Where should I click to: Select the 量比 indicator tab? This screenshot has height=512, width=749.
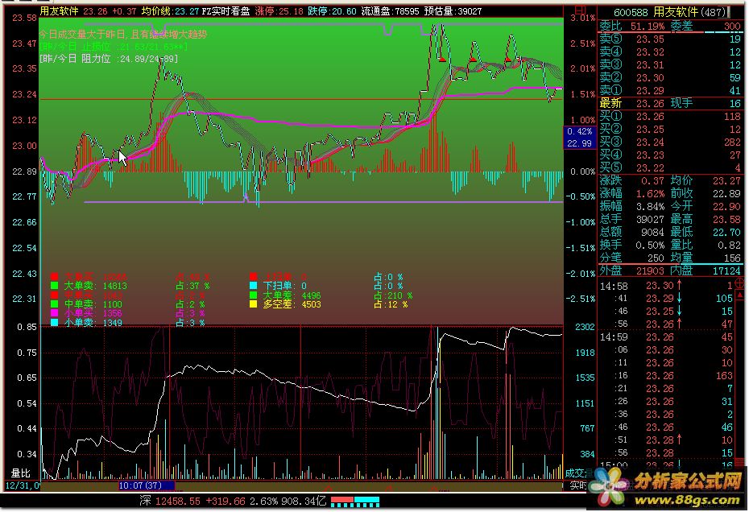coord(21,473)
